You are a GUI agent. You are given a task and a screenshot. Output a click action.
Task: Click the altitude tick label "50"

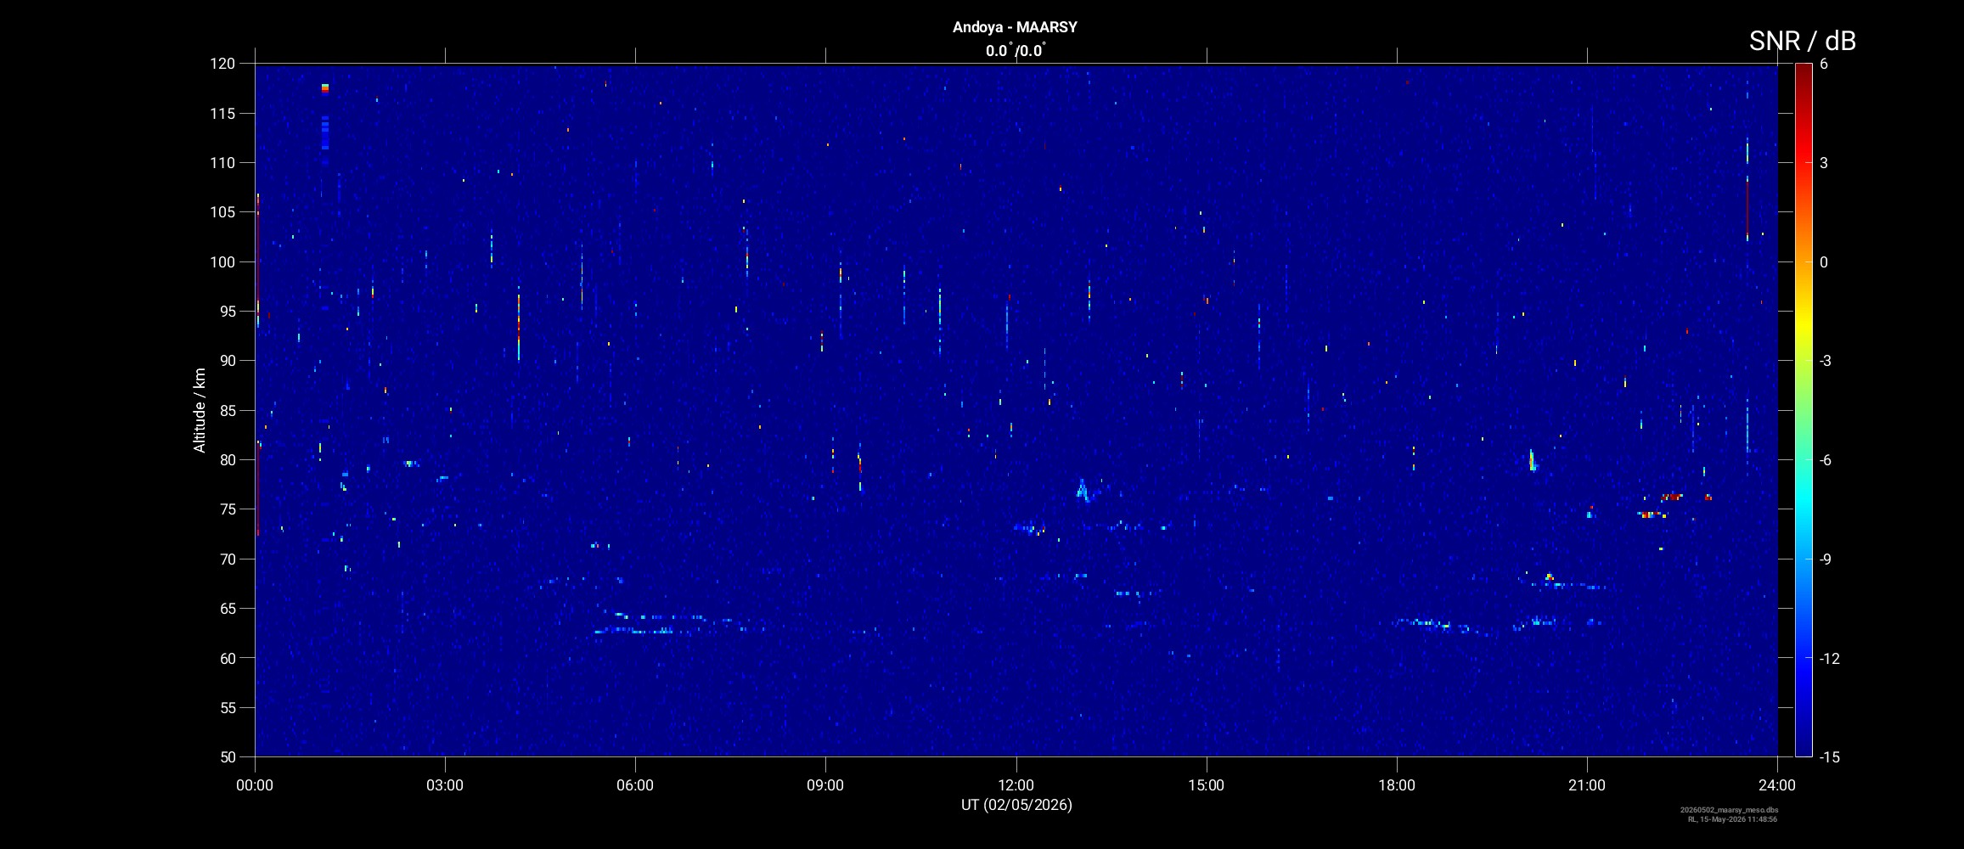coord(227,756)
